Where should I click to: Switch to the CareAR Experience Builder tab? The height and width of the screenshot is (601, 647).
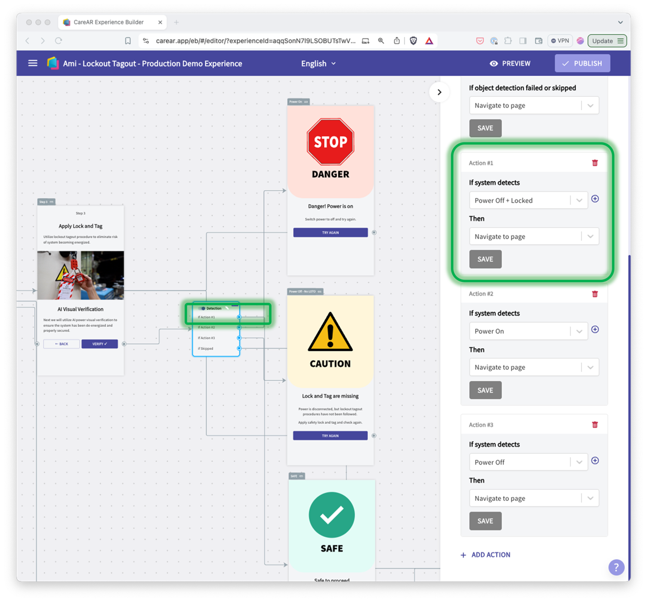click(x=109, y=22)
